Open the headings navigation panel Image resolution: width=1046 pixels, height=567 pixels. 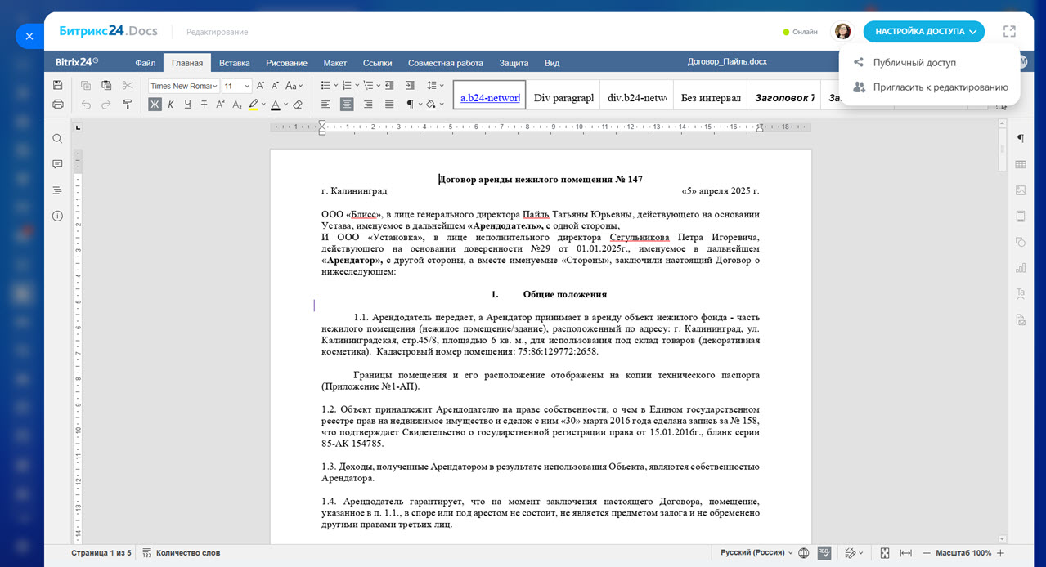pyautogui.click(x=57, y=190)
